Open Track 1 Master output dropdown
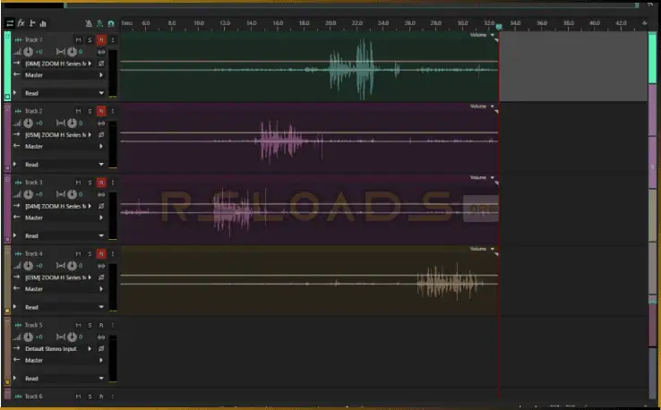Viewport: 661px width, 410px height. click(64, 75)
